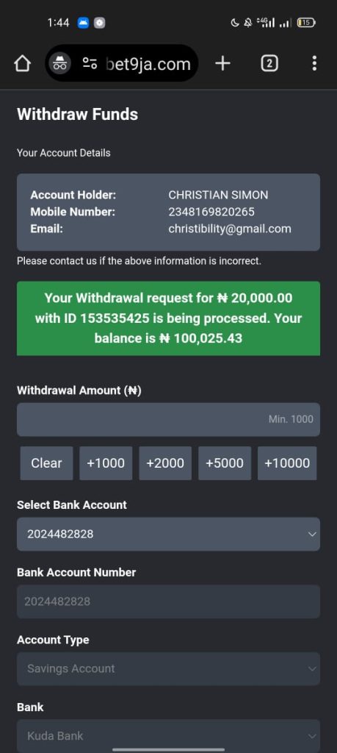The width and height of the screenshot is (337, 753).
Task: Add +5000 to withdrawal amount
Action: pyautogui.click(x=225, y=463)
